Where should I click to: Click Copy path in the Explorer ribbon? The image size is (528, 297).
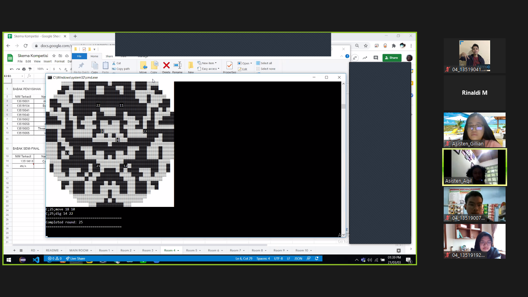click(x=121, y=69)
